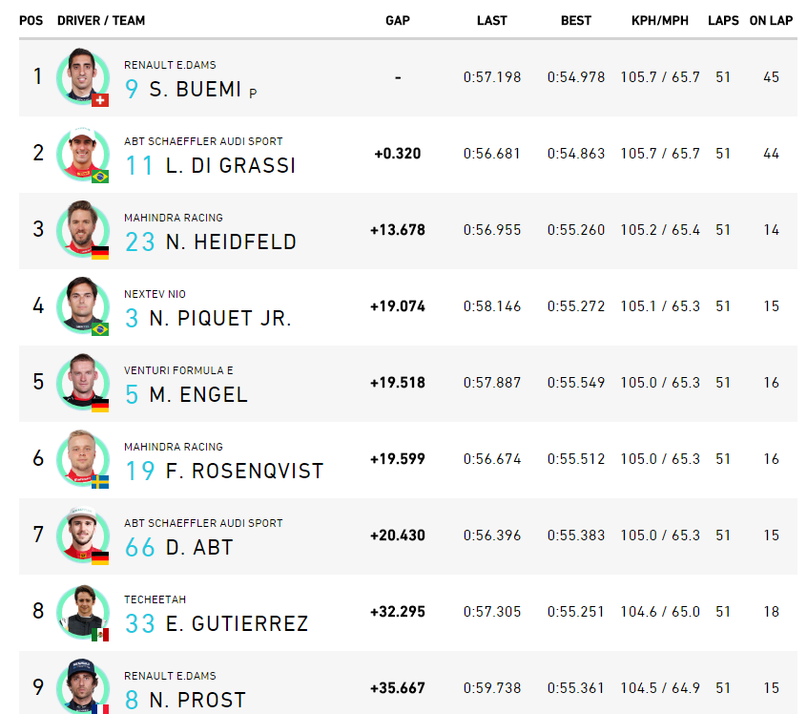The height and width of the screenshot is (714, 807).
Task: Click the Venturi Formula E team label
Action: (178, 370)
